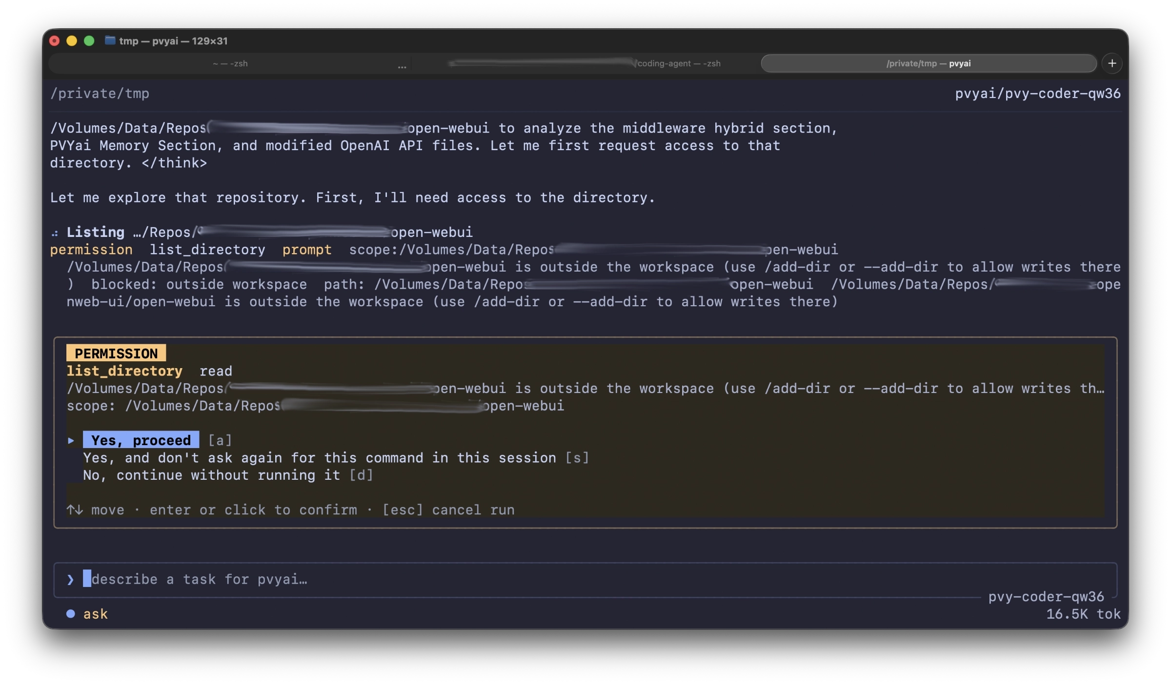
Task: Click the yellow minimize window button
Action: tap(72, 41)
